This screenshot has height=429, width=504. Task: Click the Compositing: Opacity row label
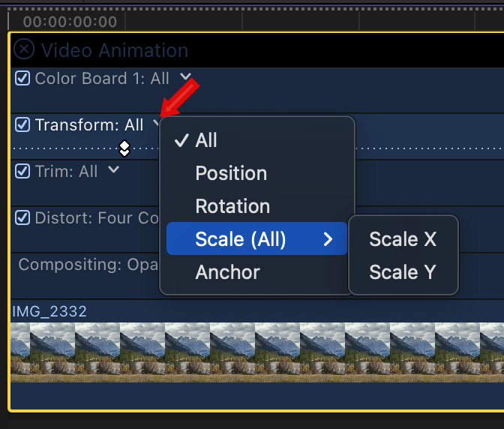tap(82, 264)
